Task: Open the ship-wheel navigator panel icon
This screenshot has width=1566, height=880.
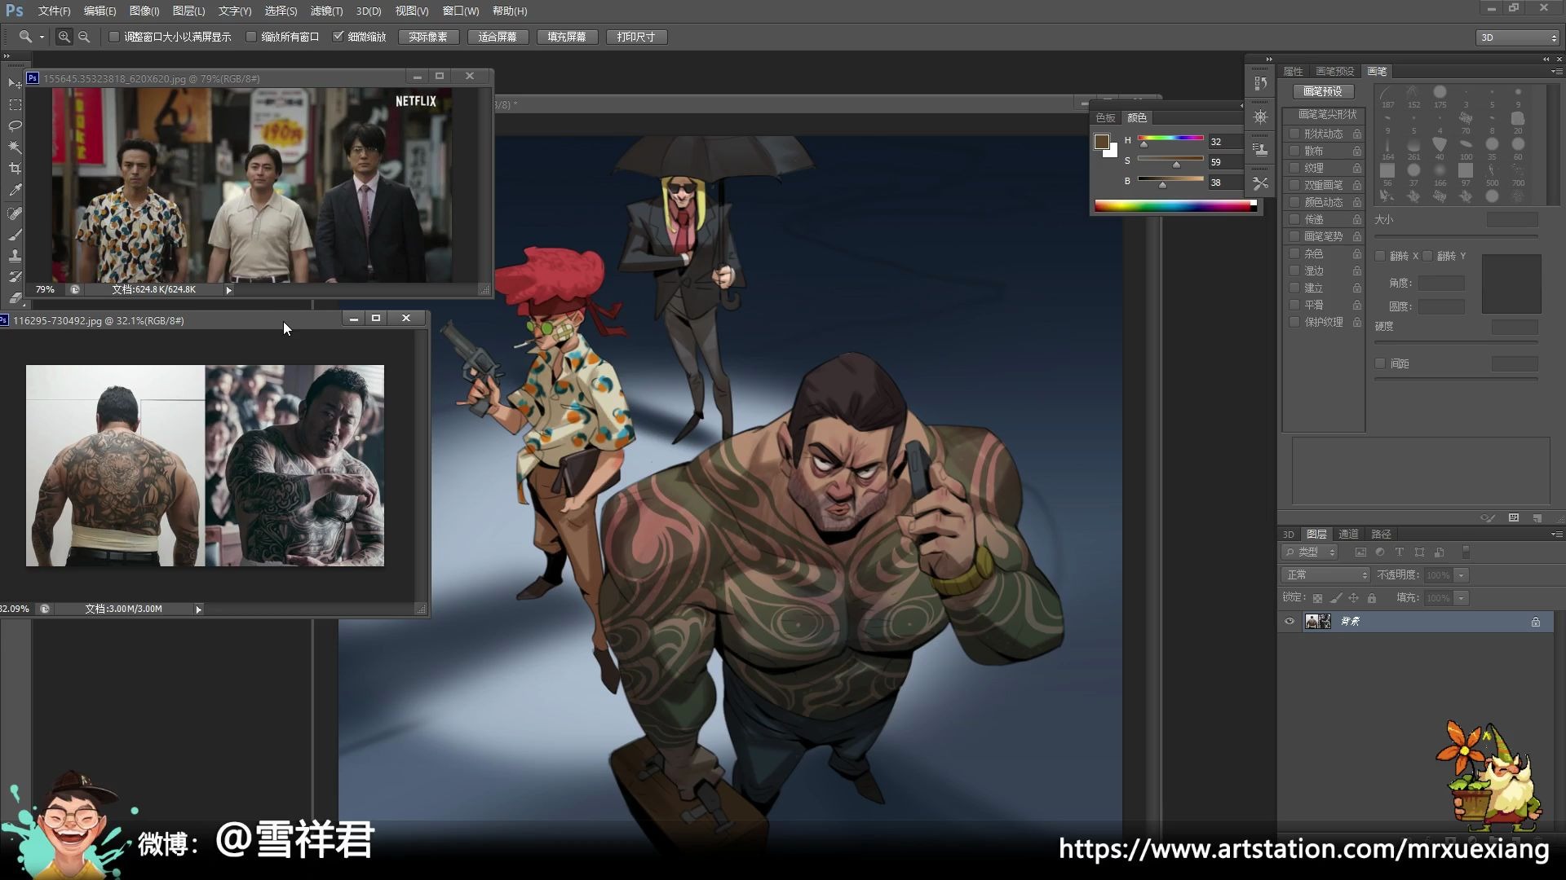Action: tap(1260, 117)
